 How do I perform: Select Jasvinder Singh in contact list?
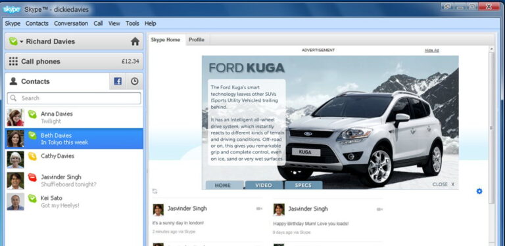(61, 177)
